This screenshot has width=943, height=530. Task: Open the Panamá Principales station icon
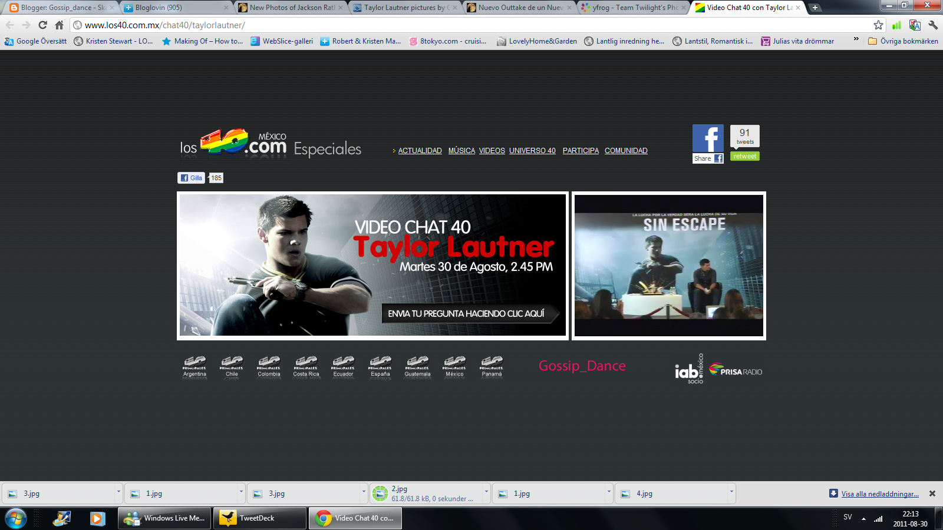492,366
